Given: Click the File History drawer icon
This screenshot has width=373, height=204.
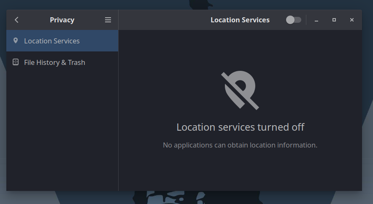Looking at the screenshot, I should point(16,62).
